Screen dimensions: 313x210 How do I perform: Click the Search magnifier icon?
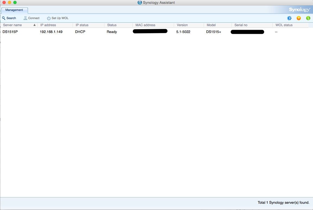(4, 18)
